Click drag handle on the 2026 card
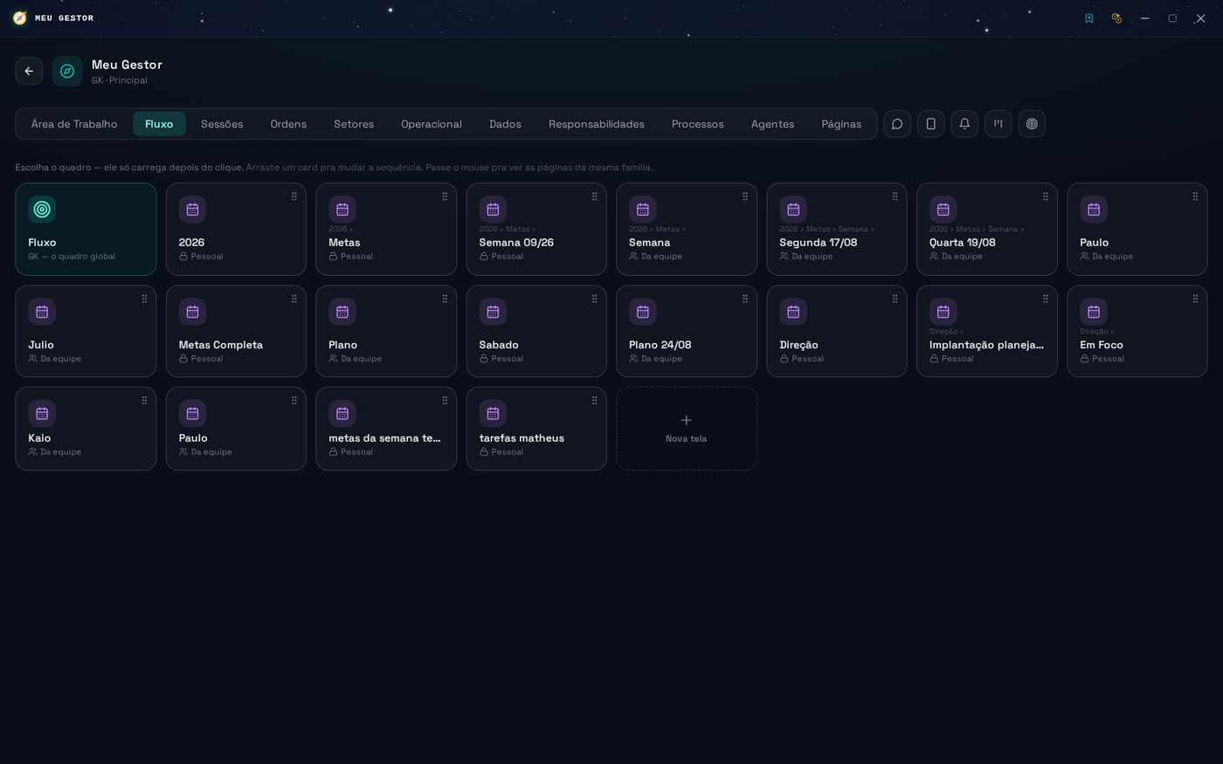The width and height of the screenshot is (1223, 764). pyautogui.click(x=294, y=196)
